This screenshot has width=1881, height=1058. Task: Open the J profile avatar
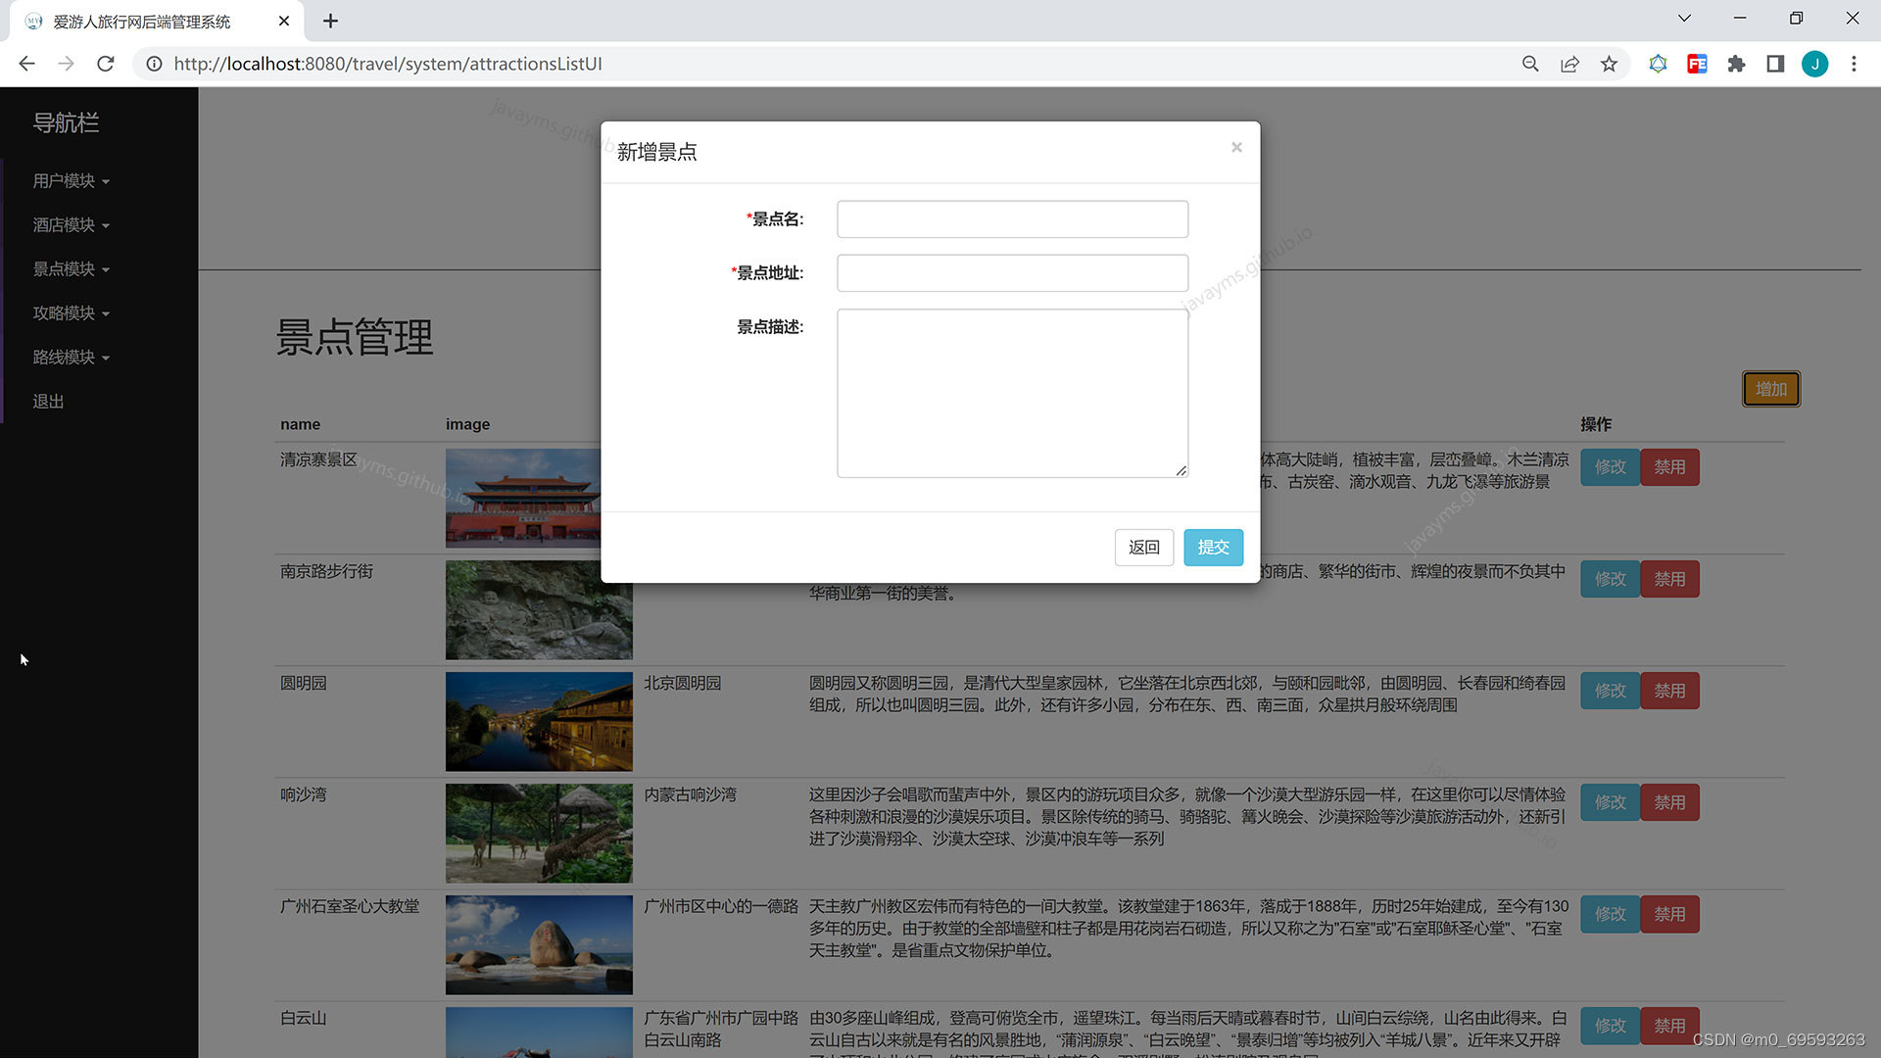(1814, 64)
